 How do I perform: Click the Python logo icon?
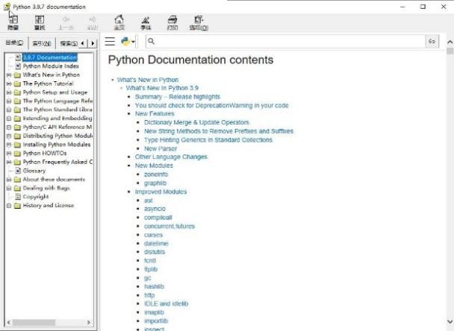point(125,41)
